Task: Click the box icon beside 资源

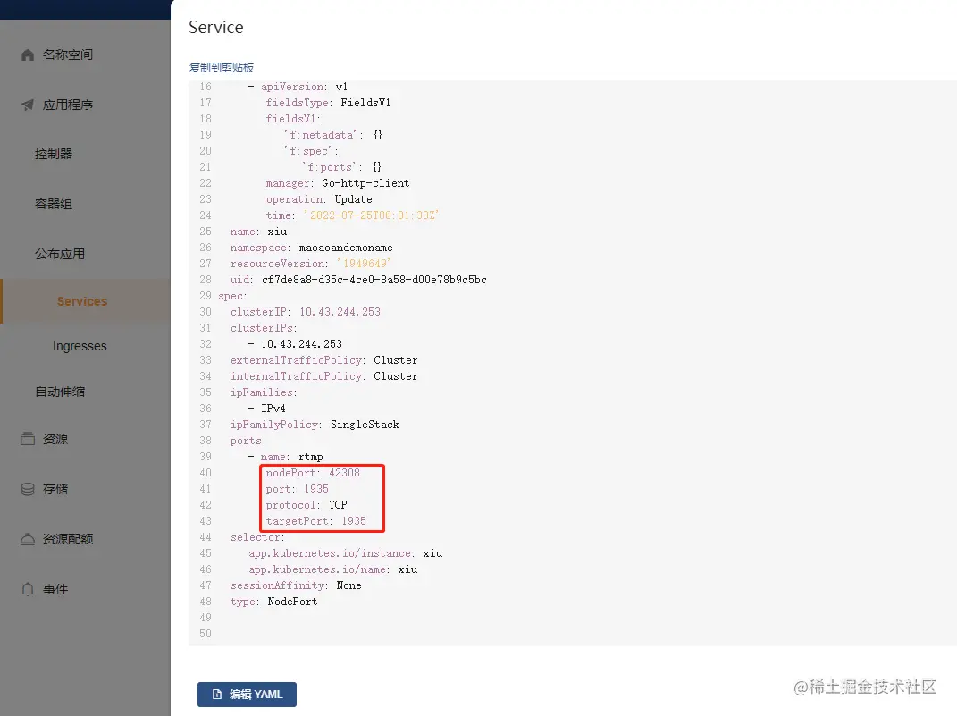Action: tap(28, 439)
